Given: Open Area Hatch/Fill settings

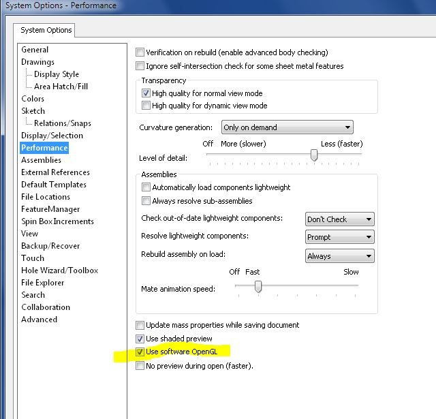Looking at the screenshot, I should [61, 87].
